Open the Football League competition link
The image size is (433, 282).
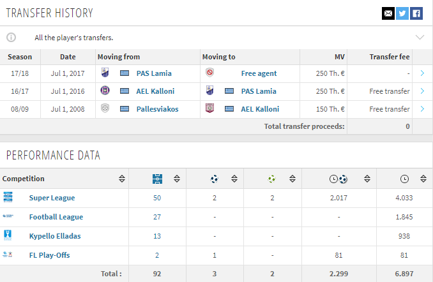(x=56, y=217)
